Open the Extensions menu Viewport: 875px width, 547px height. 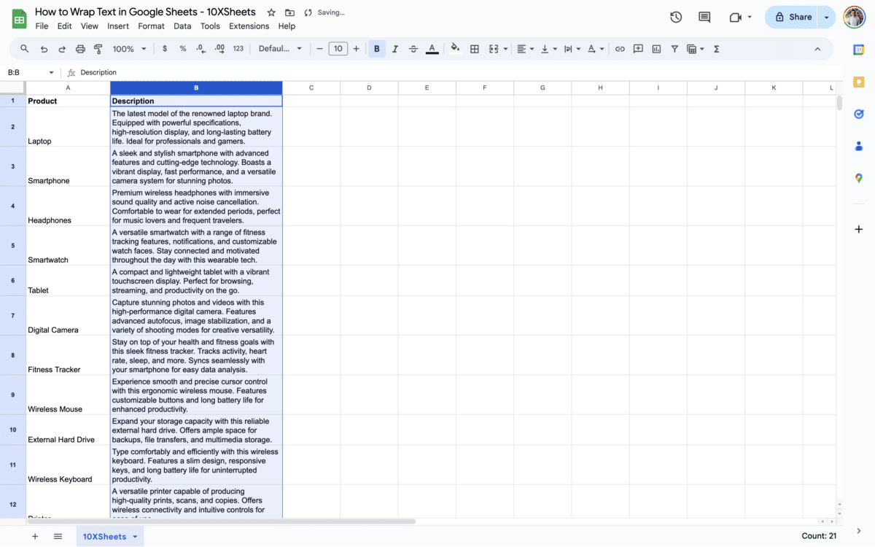[x=249, y=26]
